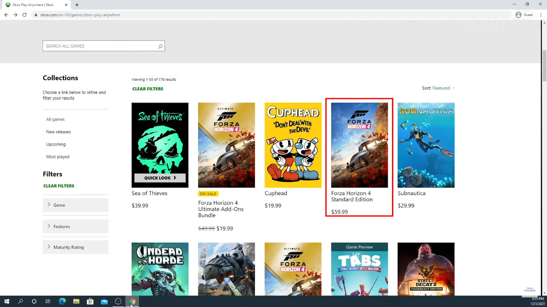Click the Forza Horizon 4 Ultimate Add-Ons Bundle title
The image size is (547, 307).
(x=221, y=209)
